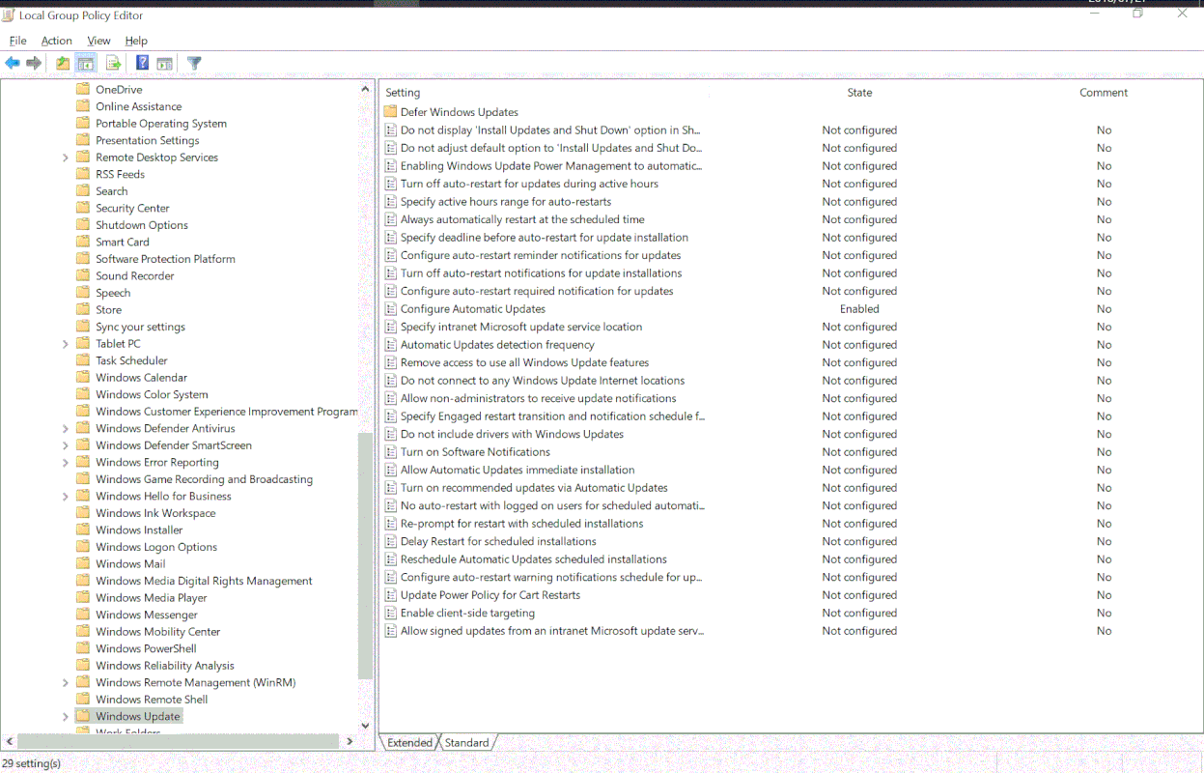Select 'Always automatically restart at the scheduled time'
This screenshot has width=1204, height=773.
522,219
